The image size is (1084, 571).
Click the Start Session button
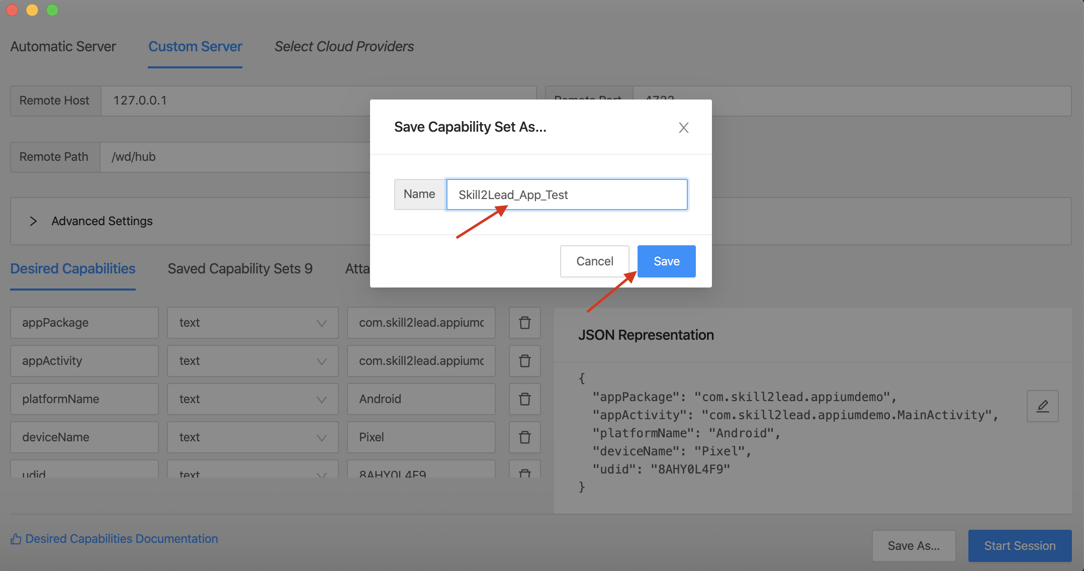pyautogui.click(x=1019, y=546)
